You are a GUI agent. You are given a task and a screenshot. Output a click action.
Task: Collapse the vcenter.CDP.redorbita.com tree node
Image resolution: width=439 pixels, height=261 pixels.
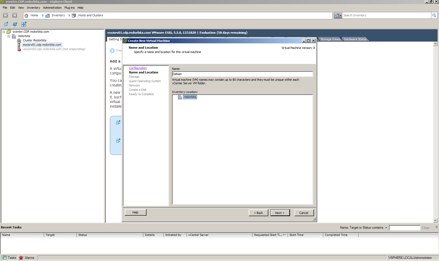[x=4, y=32]
